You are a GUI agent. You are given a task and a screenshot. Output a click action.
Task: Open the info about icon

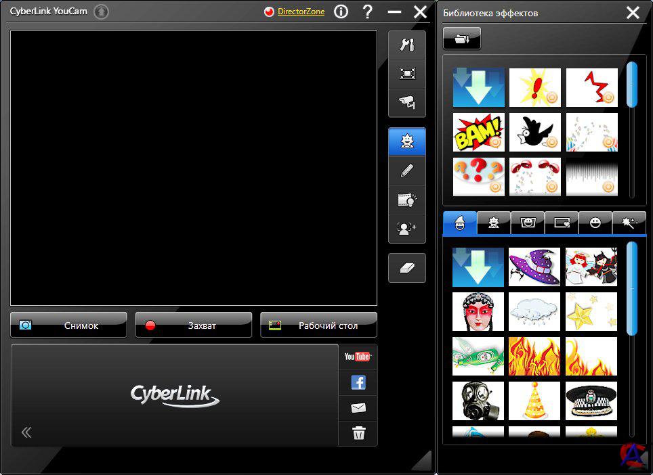(341, 12)
